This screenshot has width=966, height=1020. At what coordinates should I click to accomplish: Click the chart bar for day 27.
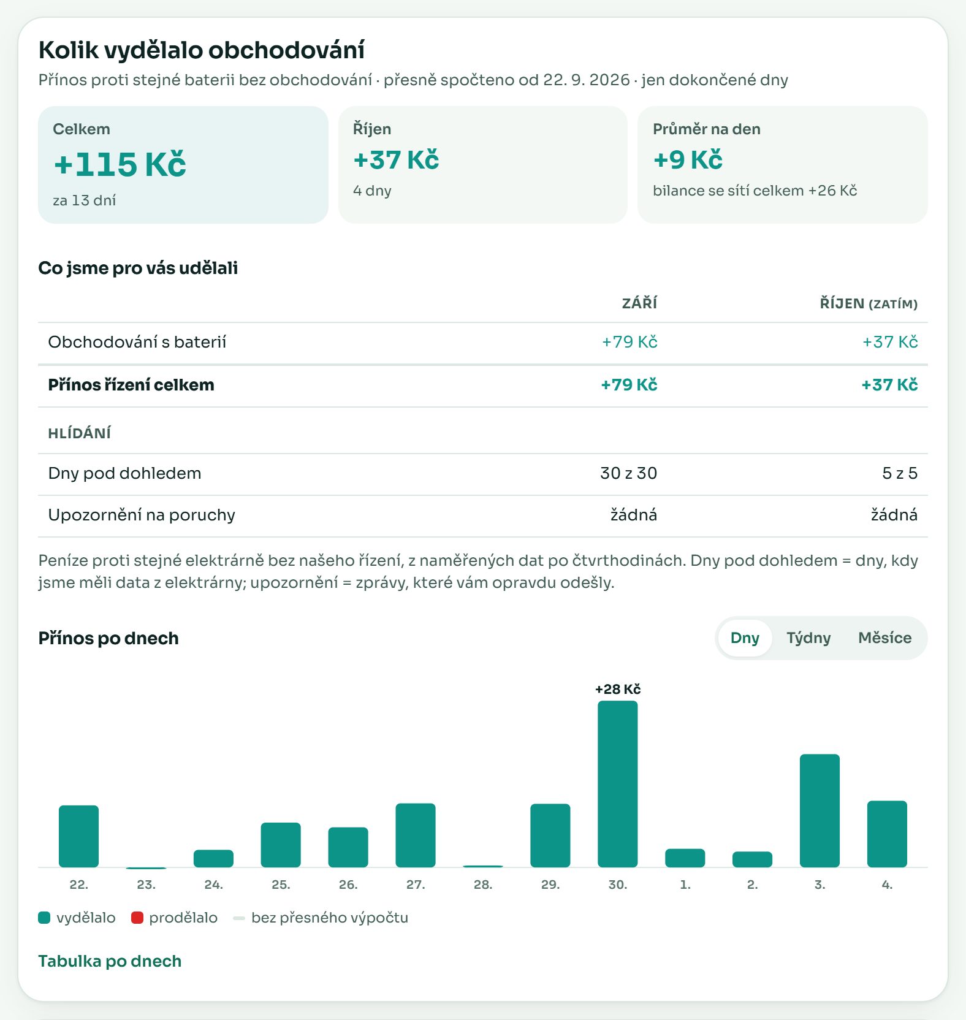[x=416, y=835]
